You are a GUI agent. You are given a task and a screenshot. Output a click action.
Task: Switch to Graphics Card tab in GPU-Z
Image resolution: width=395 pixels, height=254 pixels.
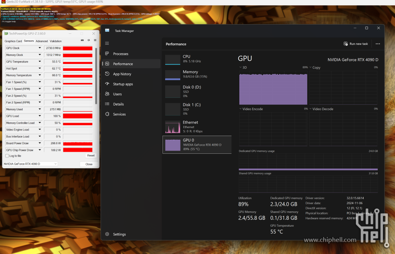click(13, 41)
